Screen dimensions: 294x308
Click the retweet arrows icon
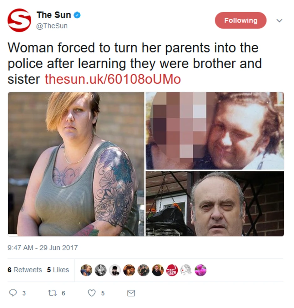(x=52, y=293)
